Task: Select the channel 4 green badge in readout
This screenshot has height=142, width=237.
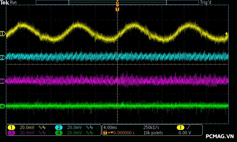Action: click(59, 133)
